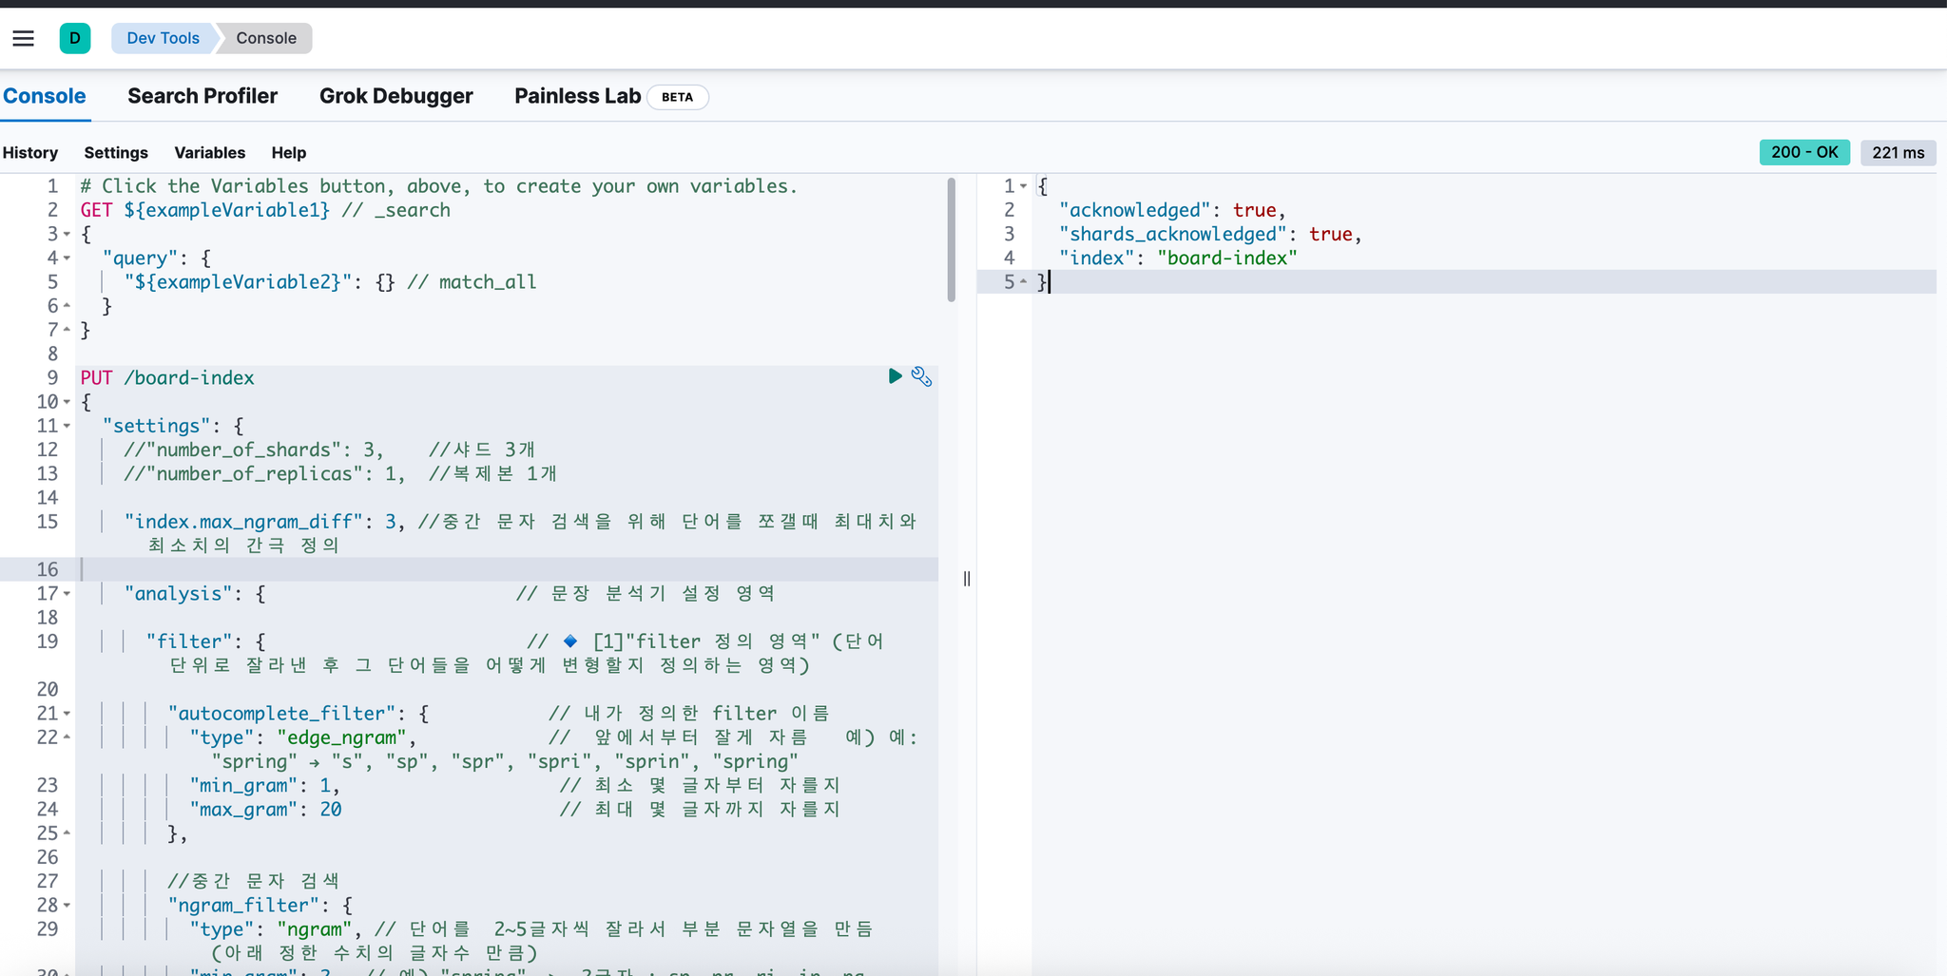This screenshot has width=1947, height=976.
Task: Open the Help menu
Action: (289, 152)
